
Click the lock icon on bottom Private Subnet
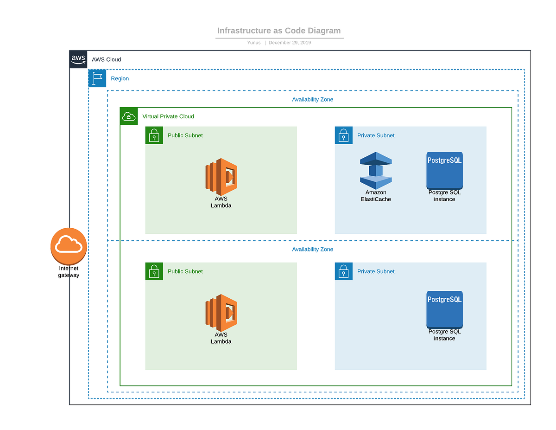click(343, 271)
